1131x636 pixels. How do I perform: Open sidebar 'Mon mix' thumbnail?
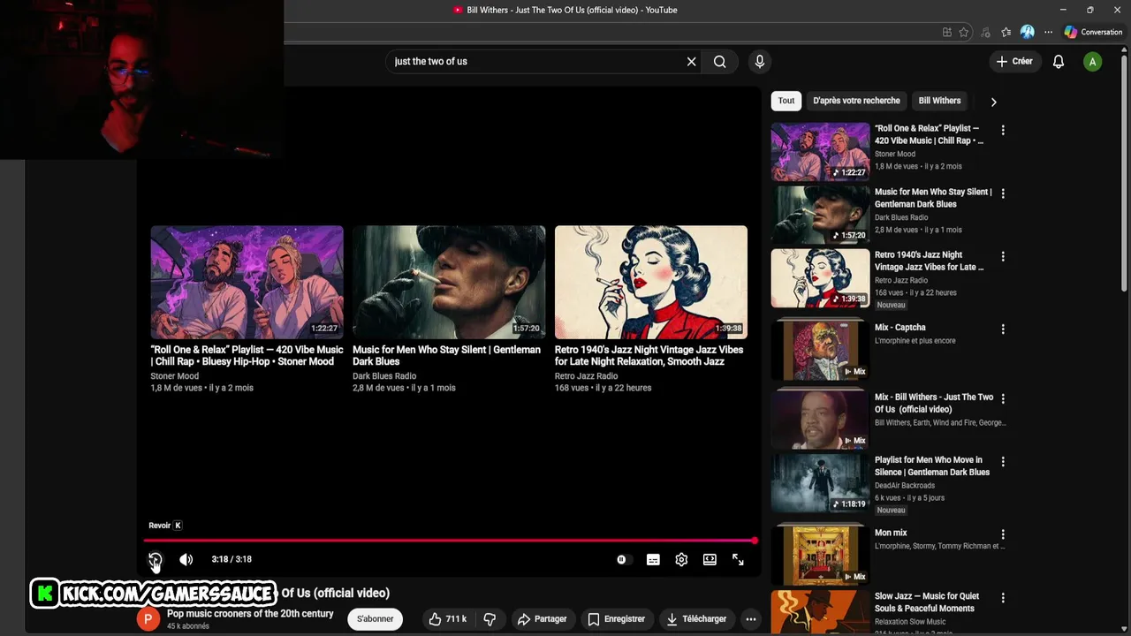point(820,554)
